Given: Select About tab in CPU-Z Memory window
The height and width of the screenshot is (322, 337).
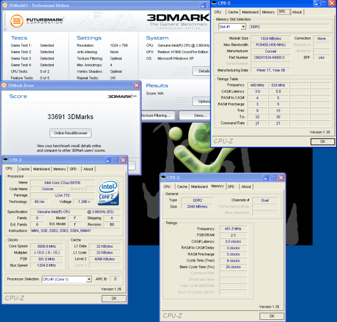Looking at the screenshot, I should (x=246, y=187).
